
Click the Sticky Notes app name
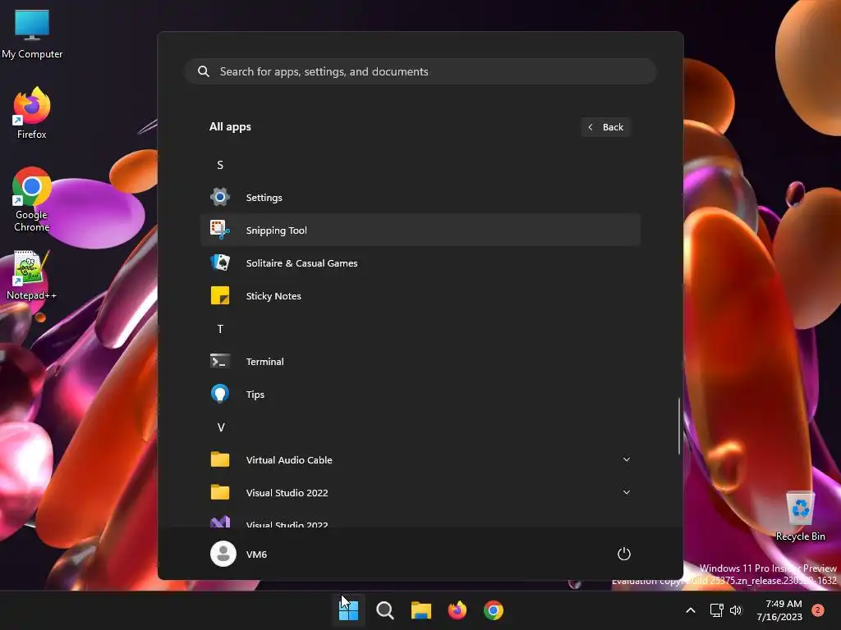pos(273,295)
